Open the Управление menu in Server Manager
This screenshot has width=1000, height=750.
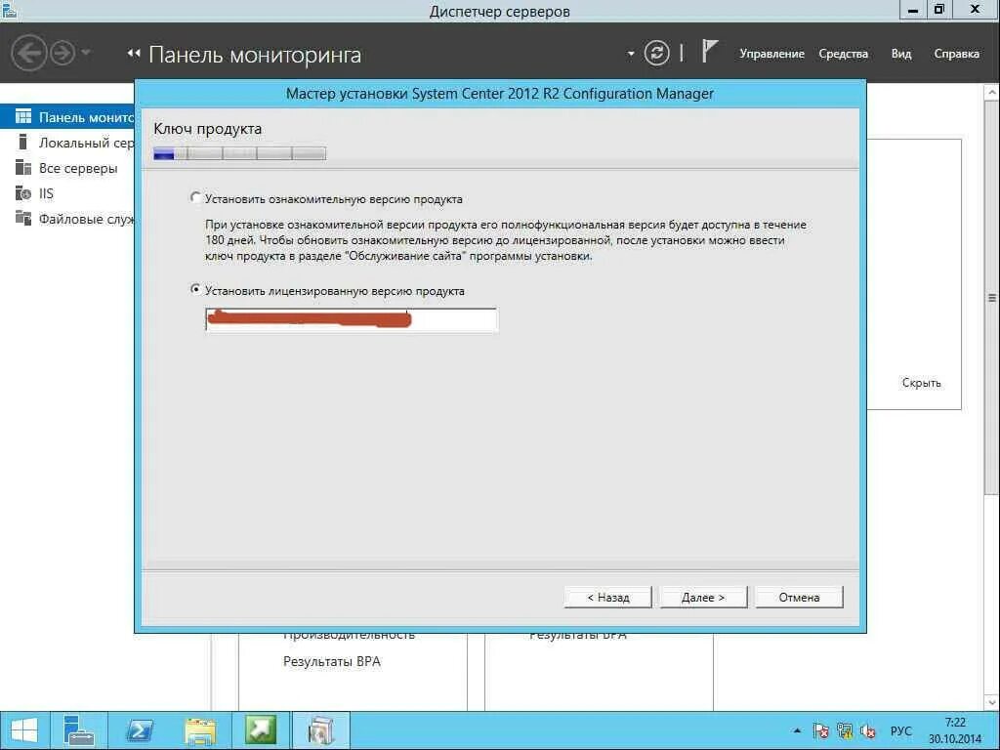click(x=771, y=55)
